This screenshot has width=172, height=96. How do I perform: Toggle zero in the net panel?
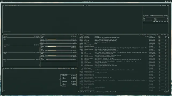point(66,69)
